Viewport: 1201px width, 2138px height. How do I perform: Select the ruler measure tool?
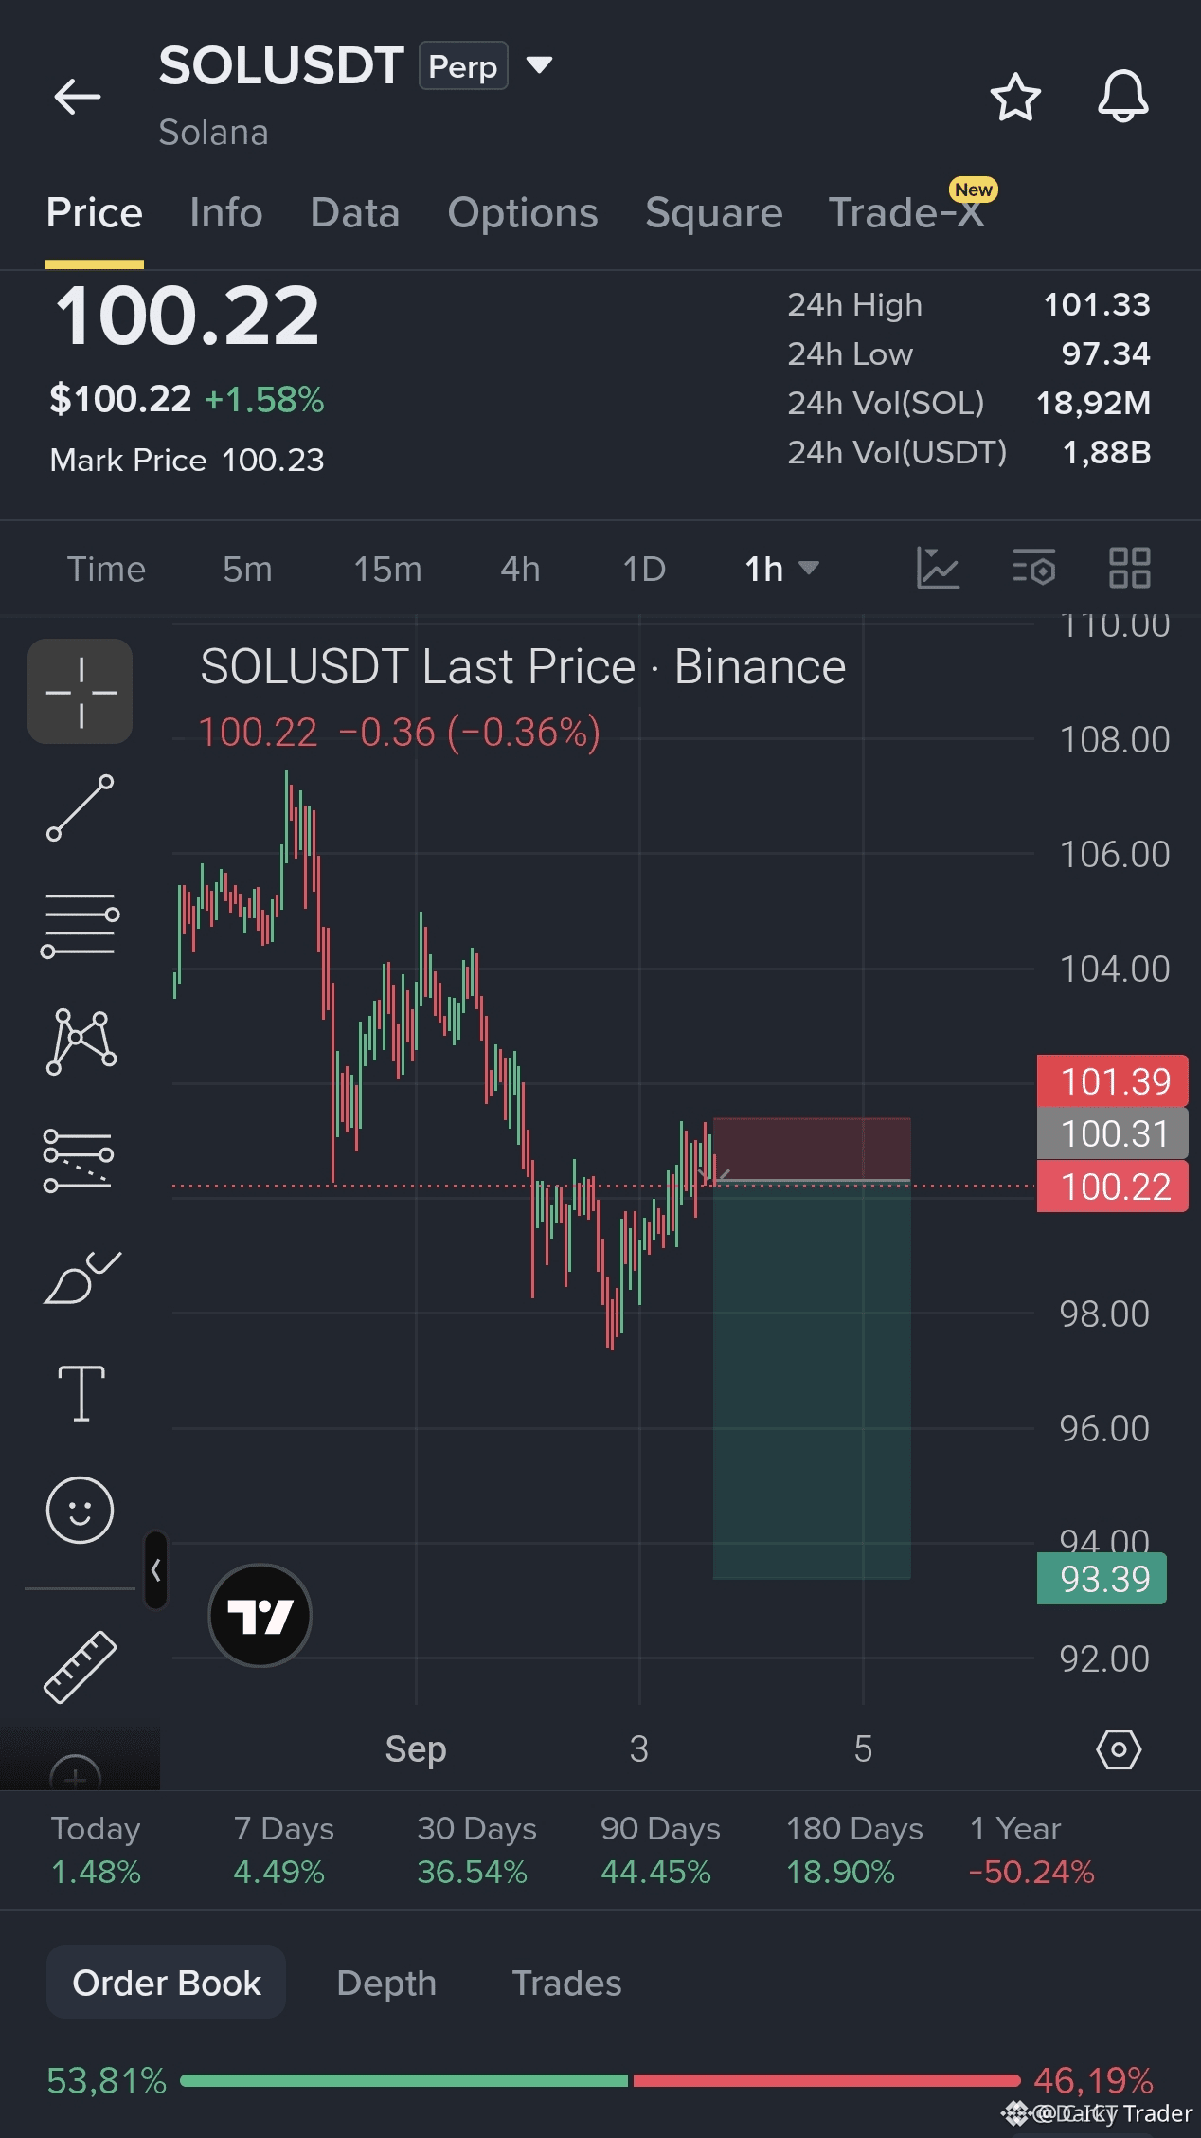pyautogui.click(x=81, y=1666)
